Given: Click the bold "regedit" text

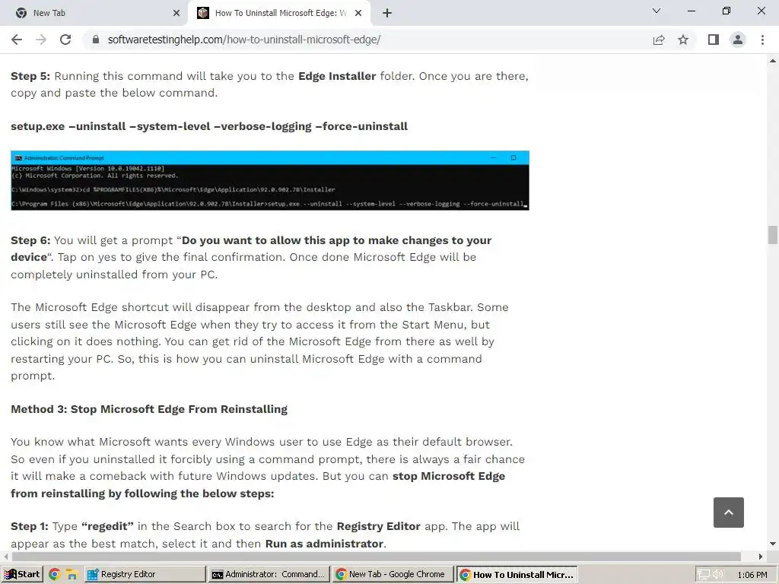Looking at the screenshot, I should coord(108,526).
